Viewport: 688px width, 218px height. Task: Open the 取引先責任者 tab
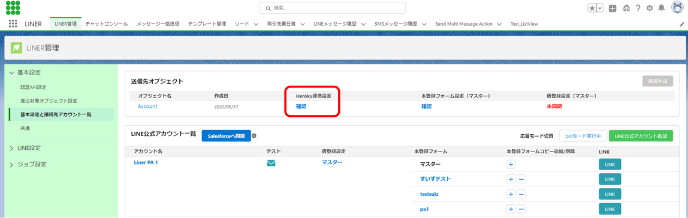(282, 24)
